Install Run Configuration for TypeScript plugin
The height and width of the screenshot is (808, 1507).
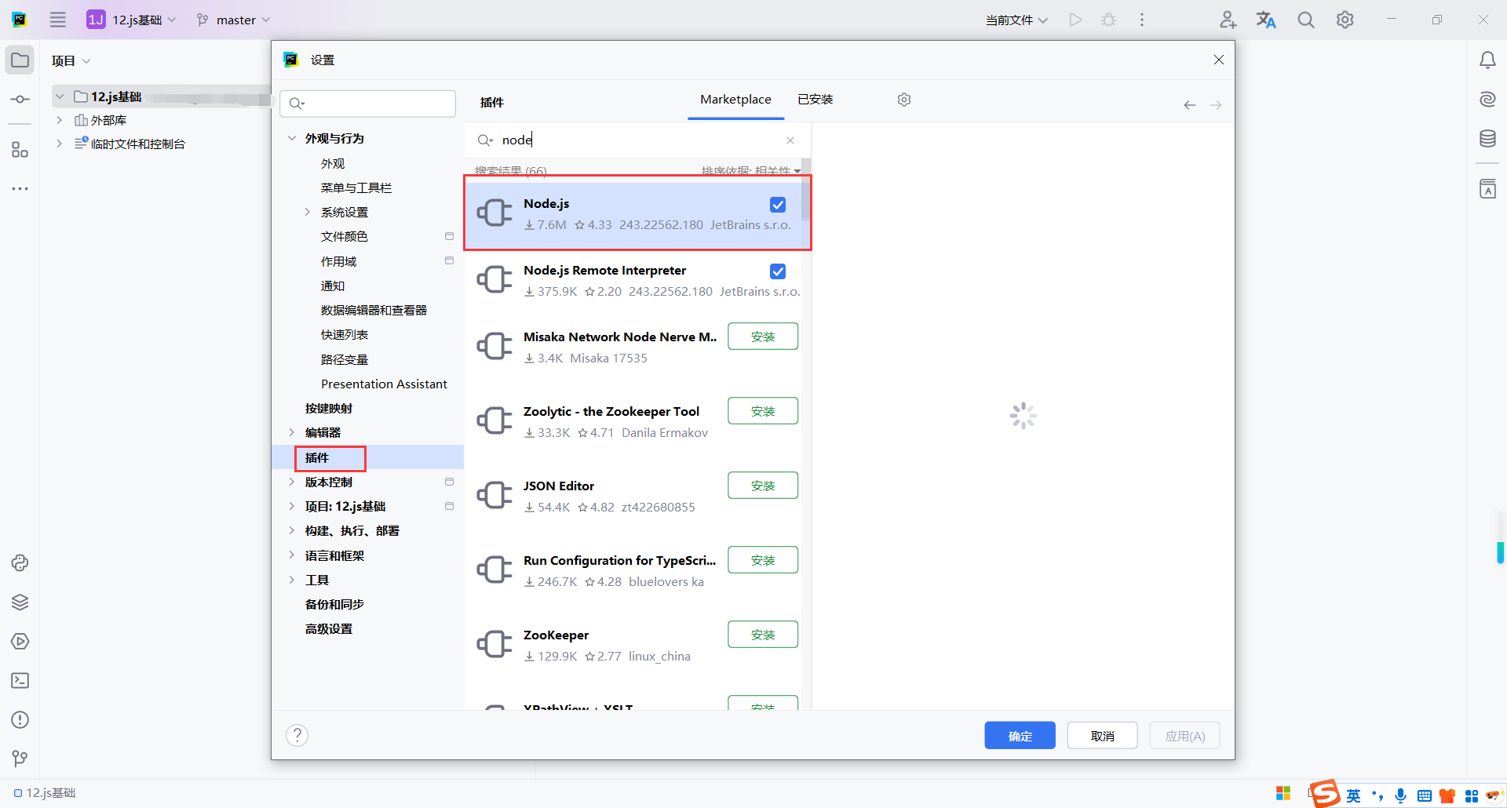(763, 560)
